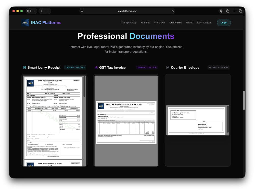Click the GST Tax Invoice heading
This screenshot has width=255, height=191.
[112, 67]
